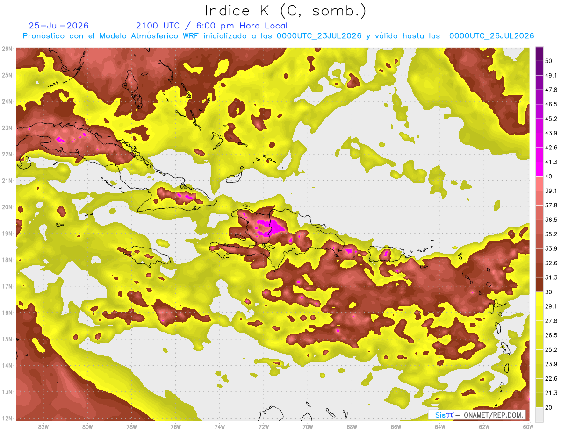Click the colorbar value "47.8"
Screen dimensions: 561x433
[551, 90]
